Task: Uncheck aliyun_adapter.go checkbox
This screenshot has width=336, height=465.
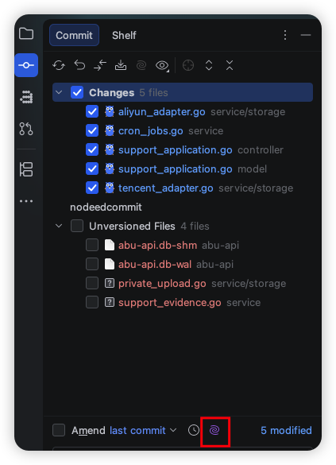Action: click(x=92, y=112)
